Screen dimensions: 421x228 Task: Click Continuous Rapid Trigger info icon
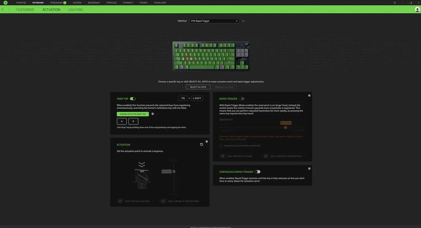[309, 169]
